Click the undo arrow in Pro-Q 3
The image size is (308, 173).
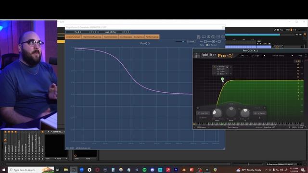(x=243, y=56)
